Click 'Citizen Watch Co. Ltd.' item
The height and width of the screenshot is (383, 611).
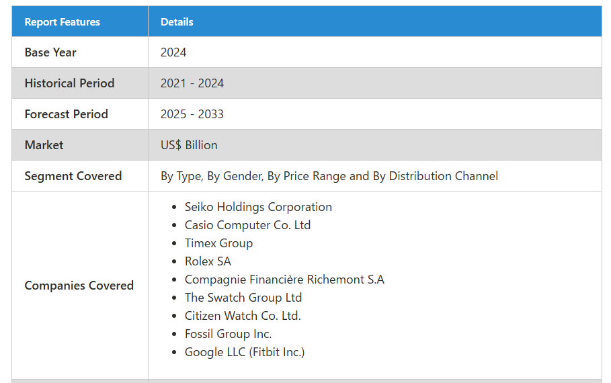[243, 316]
